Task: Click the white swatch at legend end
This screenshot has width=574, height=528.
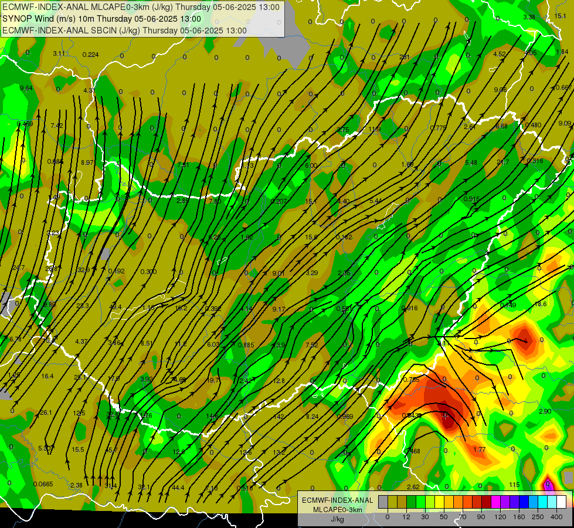Action: 562,502
